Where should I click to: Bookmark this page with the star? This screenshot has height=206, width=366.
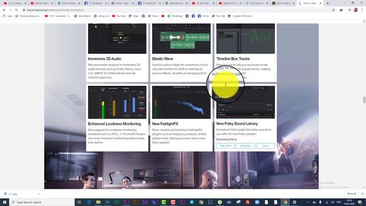click(333, 10)
